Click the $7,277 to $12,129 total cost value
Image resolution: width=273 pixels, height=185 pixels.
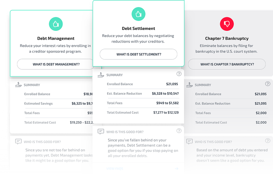[x=166, y=113]
